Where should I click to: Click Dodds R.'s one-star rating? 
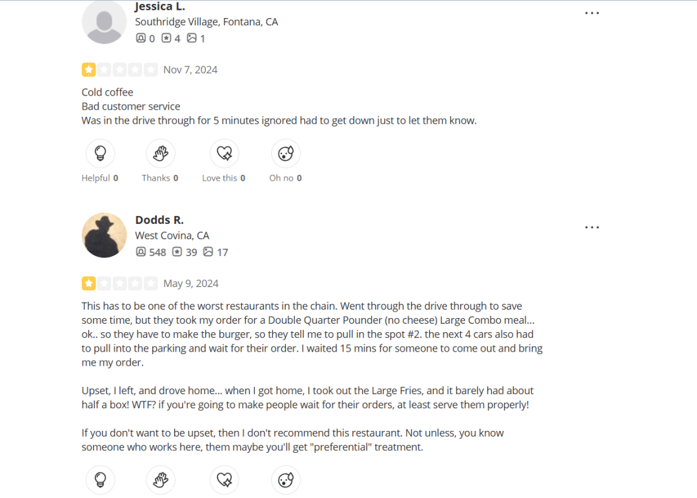pyautogui.click(x=119, y=283)
